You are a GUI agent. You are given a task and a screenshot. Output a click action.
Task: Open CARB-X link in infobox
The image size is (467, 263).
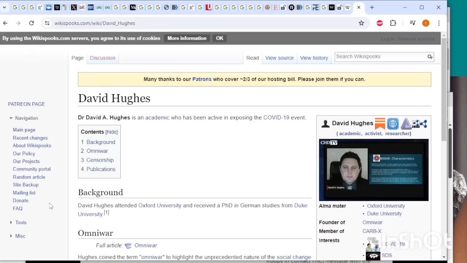coord(372,231)
